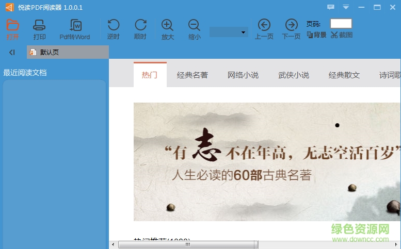The width and height of the screenshot is (401, 249).
Task: Switch to 网络小说 tab
Action: [243, 75]
